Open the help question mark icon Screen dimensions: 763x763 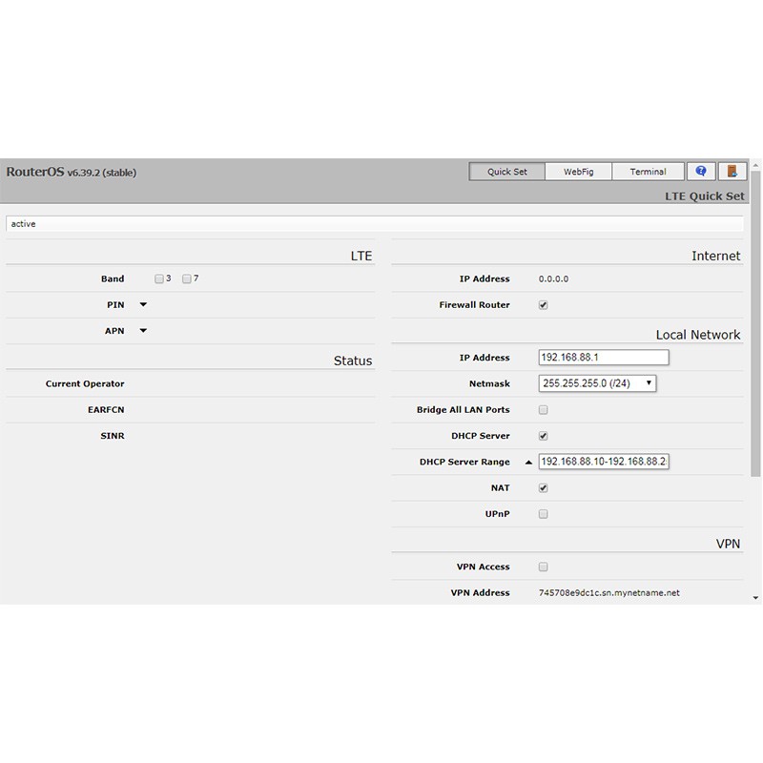701,172
